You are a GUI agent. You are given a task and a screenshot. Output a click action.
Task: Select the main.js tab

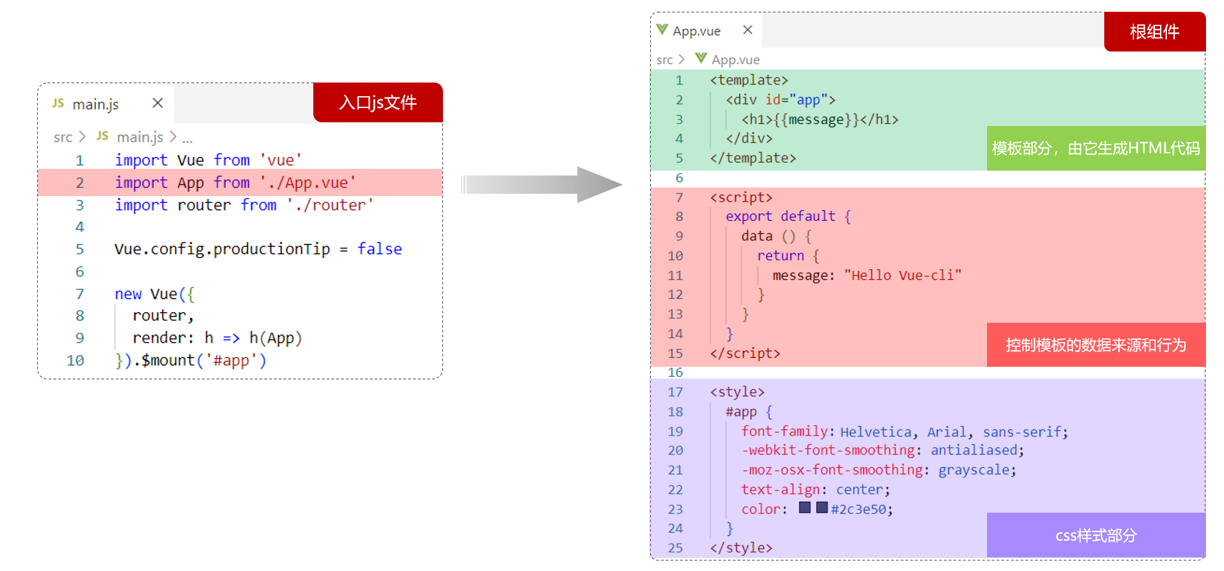(x=107, y=104)
